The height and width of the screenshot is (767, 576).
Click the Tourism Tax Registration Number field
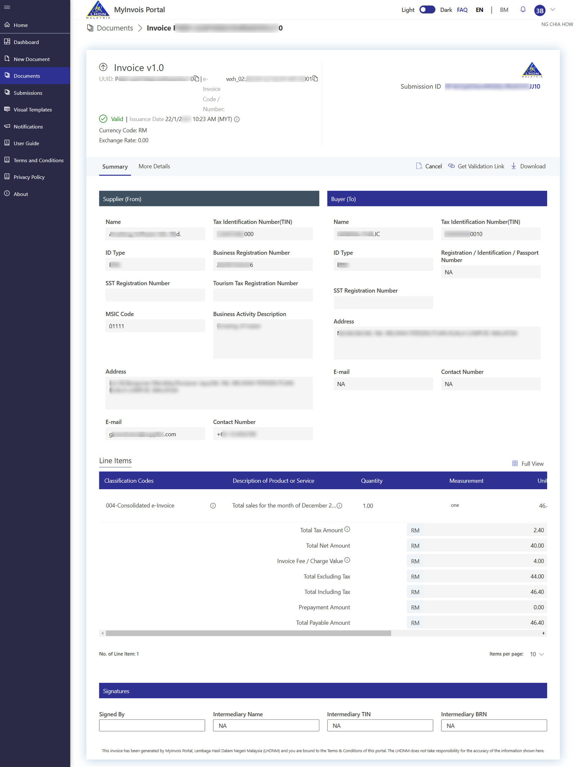click(263, 295)
